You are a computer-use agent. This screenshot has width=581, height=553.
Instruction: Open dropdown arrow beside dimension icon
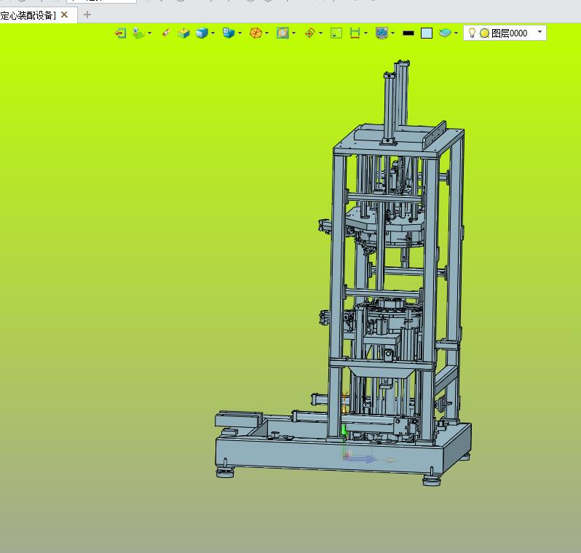click(365, 33)
